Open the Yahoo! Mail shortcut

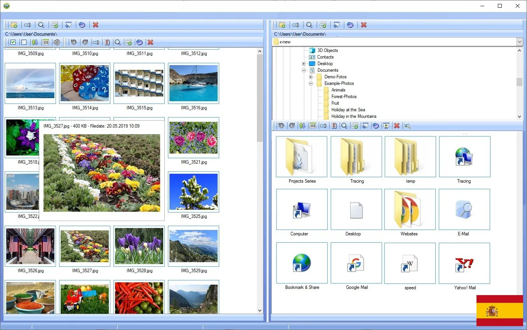(x=464, y=263)
